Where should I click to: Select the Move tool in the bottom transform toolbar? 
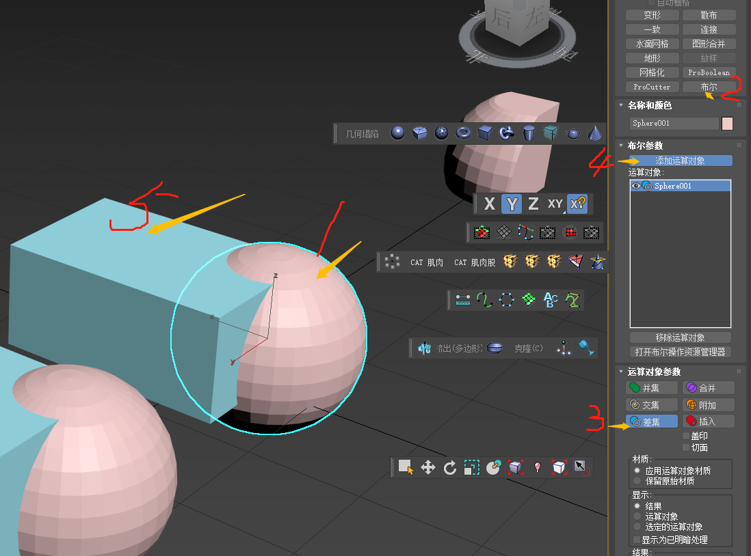(x=427, y=467)
